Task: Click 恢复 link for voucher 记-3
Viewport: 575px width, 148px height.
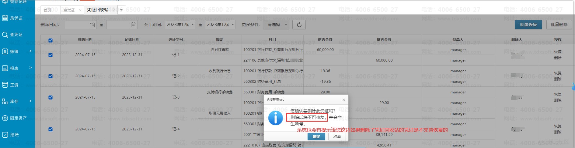Action: point(558,94)
